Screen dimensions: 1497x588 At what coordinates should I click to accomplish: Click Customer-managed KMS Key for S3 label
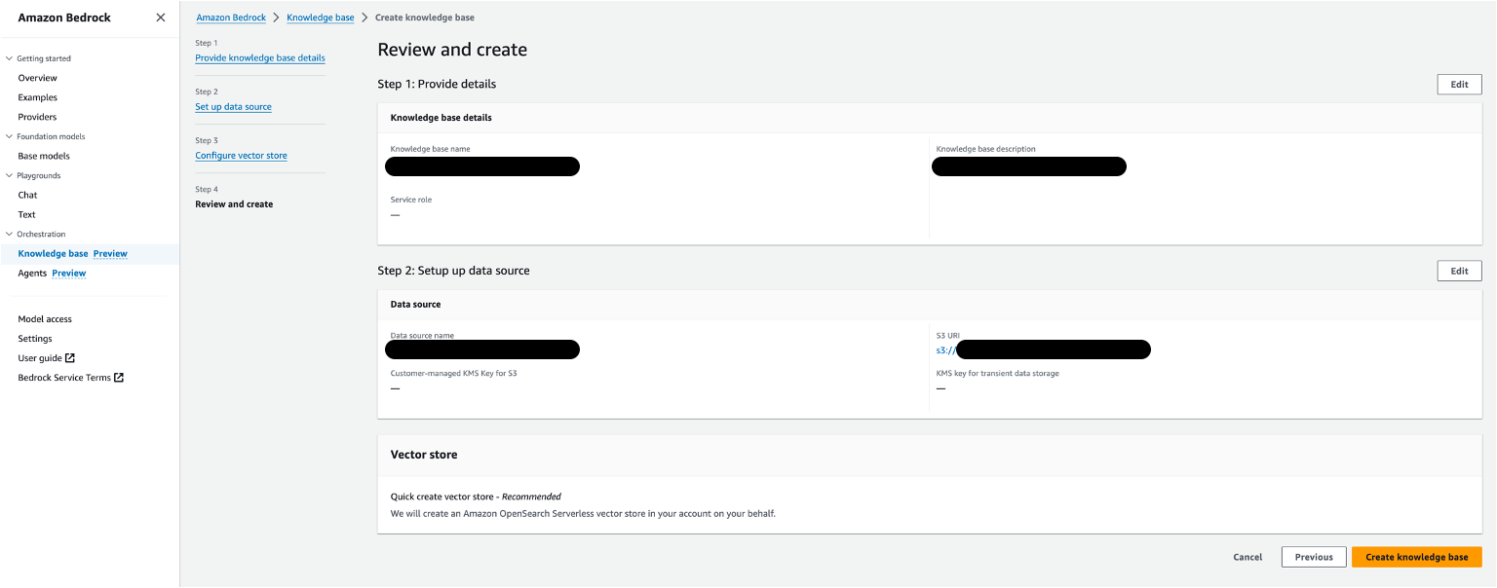tap(453, 373)
